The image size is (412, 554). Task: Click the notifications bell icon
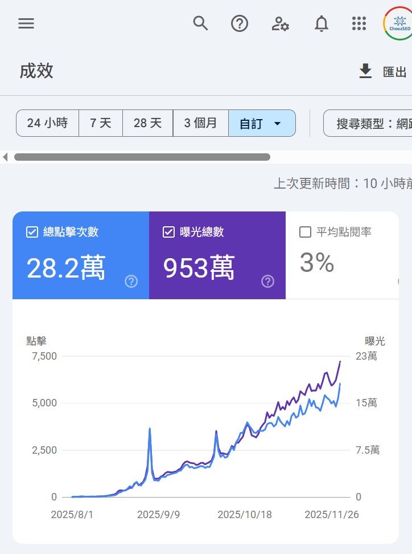click(322, 23)
